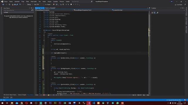Click the warning count indicator in editor footer
Image resolution: width=188 pixels, height=105 pixels.
49,95
